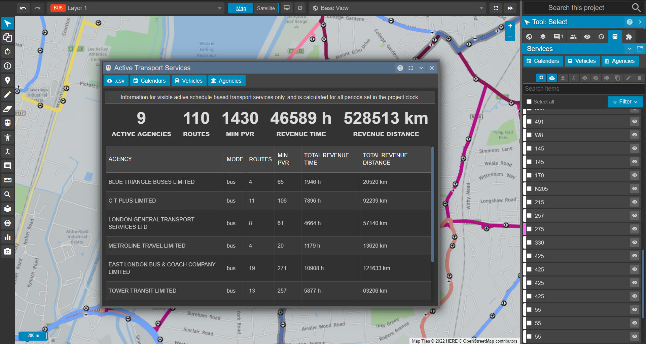Screen dimensions: 646x344
Task: Tick the Select all checkbox
Action: (x=529, y=101)
